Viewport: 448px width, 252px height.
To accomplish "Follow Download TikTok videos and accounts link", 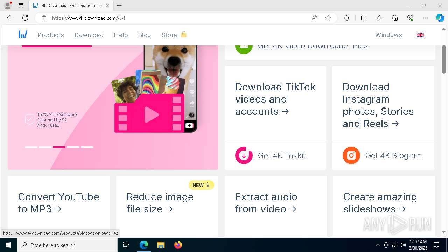I will pyautogui.click(x=275, y=99).
